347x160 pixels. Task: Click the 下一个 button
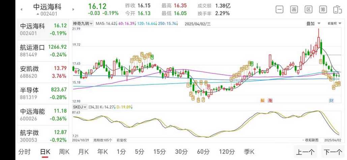[333, 152]
